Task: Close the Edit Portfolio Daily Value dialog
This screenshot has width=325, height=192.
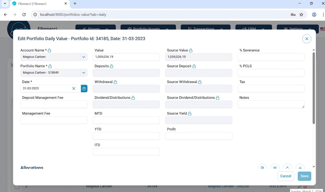Action: coord(307,39)
